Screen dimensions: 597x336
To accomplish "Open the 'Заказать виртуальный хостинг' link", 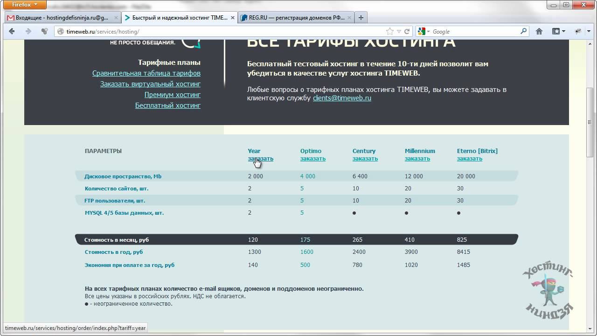I will click(x=150, y=84).
